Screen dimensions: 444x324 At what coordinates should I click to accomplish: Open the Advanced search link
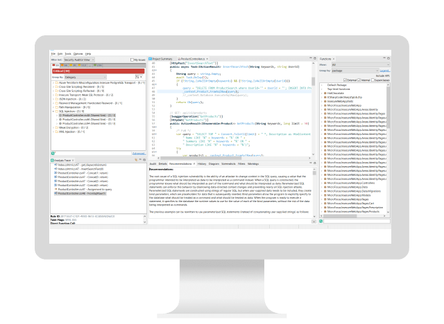click(139, 154)
